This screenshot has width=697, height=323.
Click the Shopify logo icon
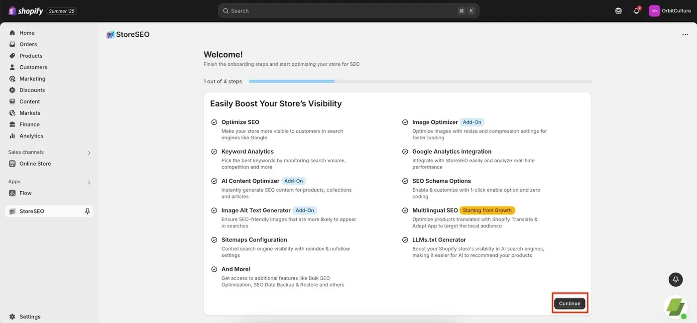click(12, 11)
